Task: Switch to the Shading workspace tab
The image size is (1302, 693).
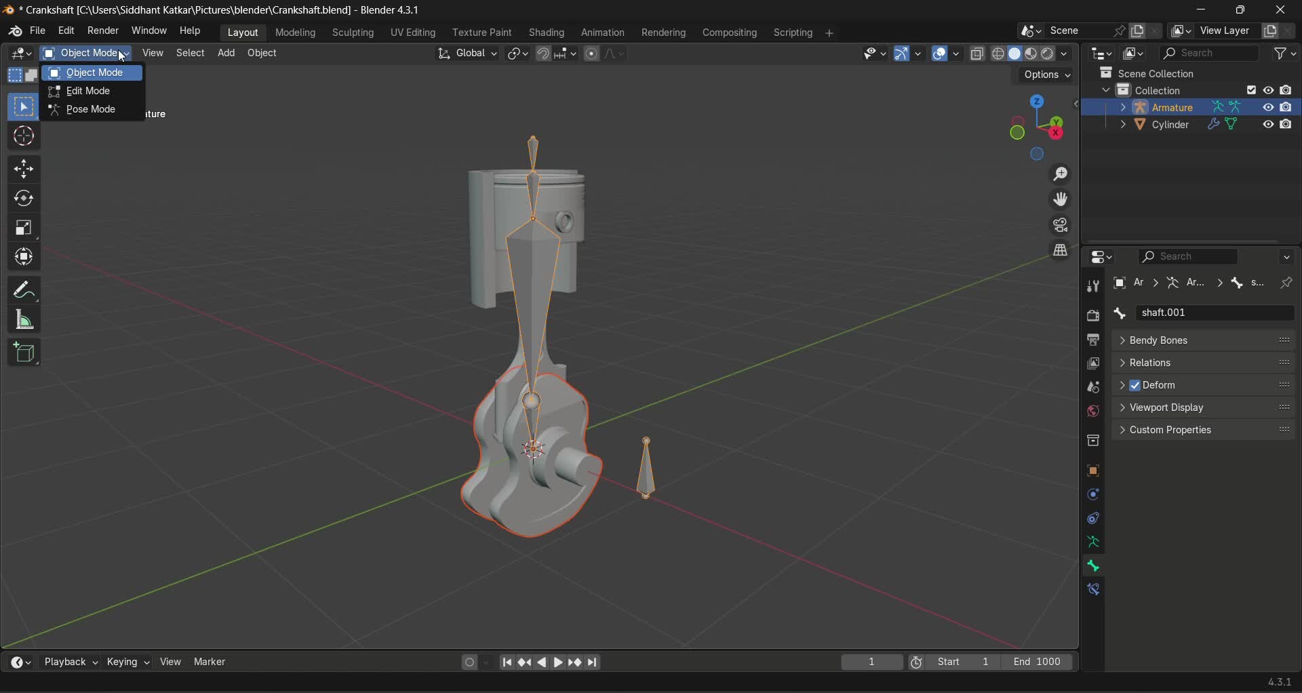Action: click(547, 32)
